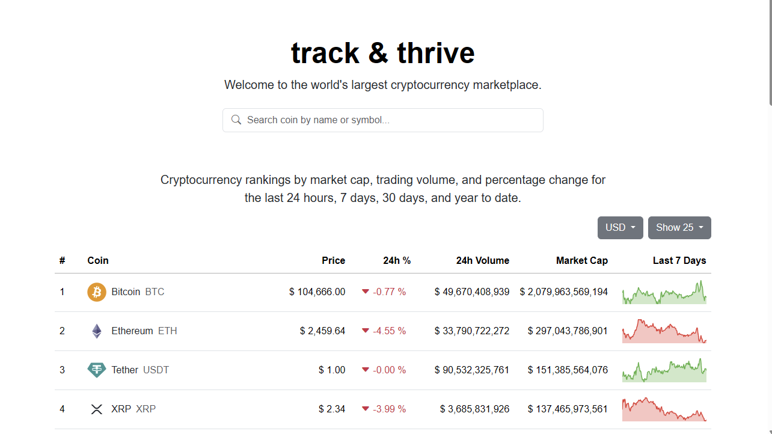Click Tether volume $ 90,532,325,761
This screenshot has height=434, width=772.
point(472,370)
